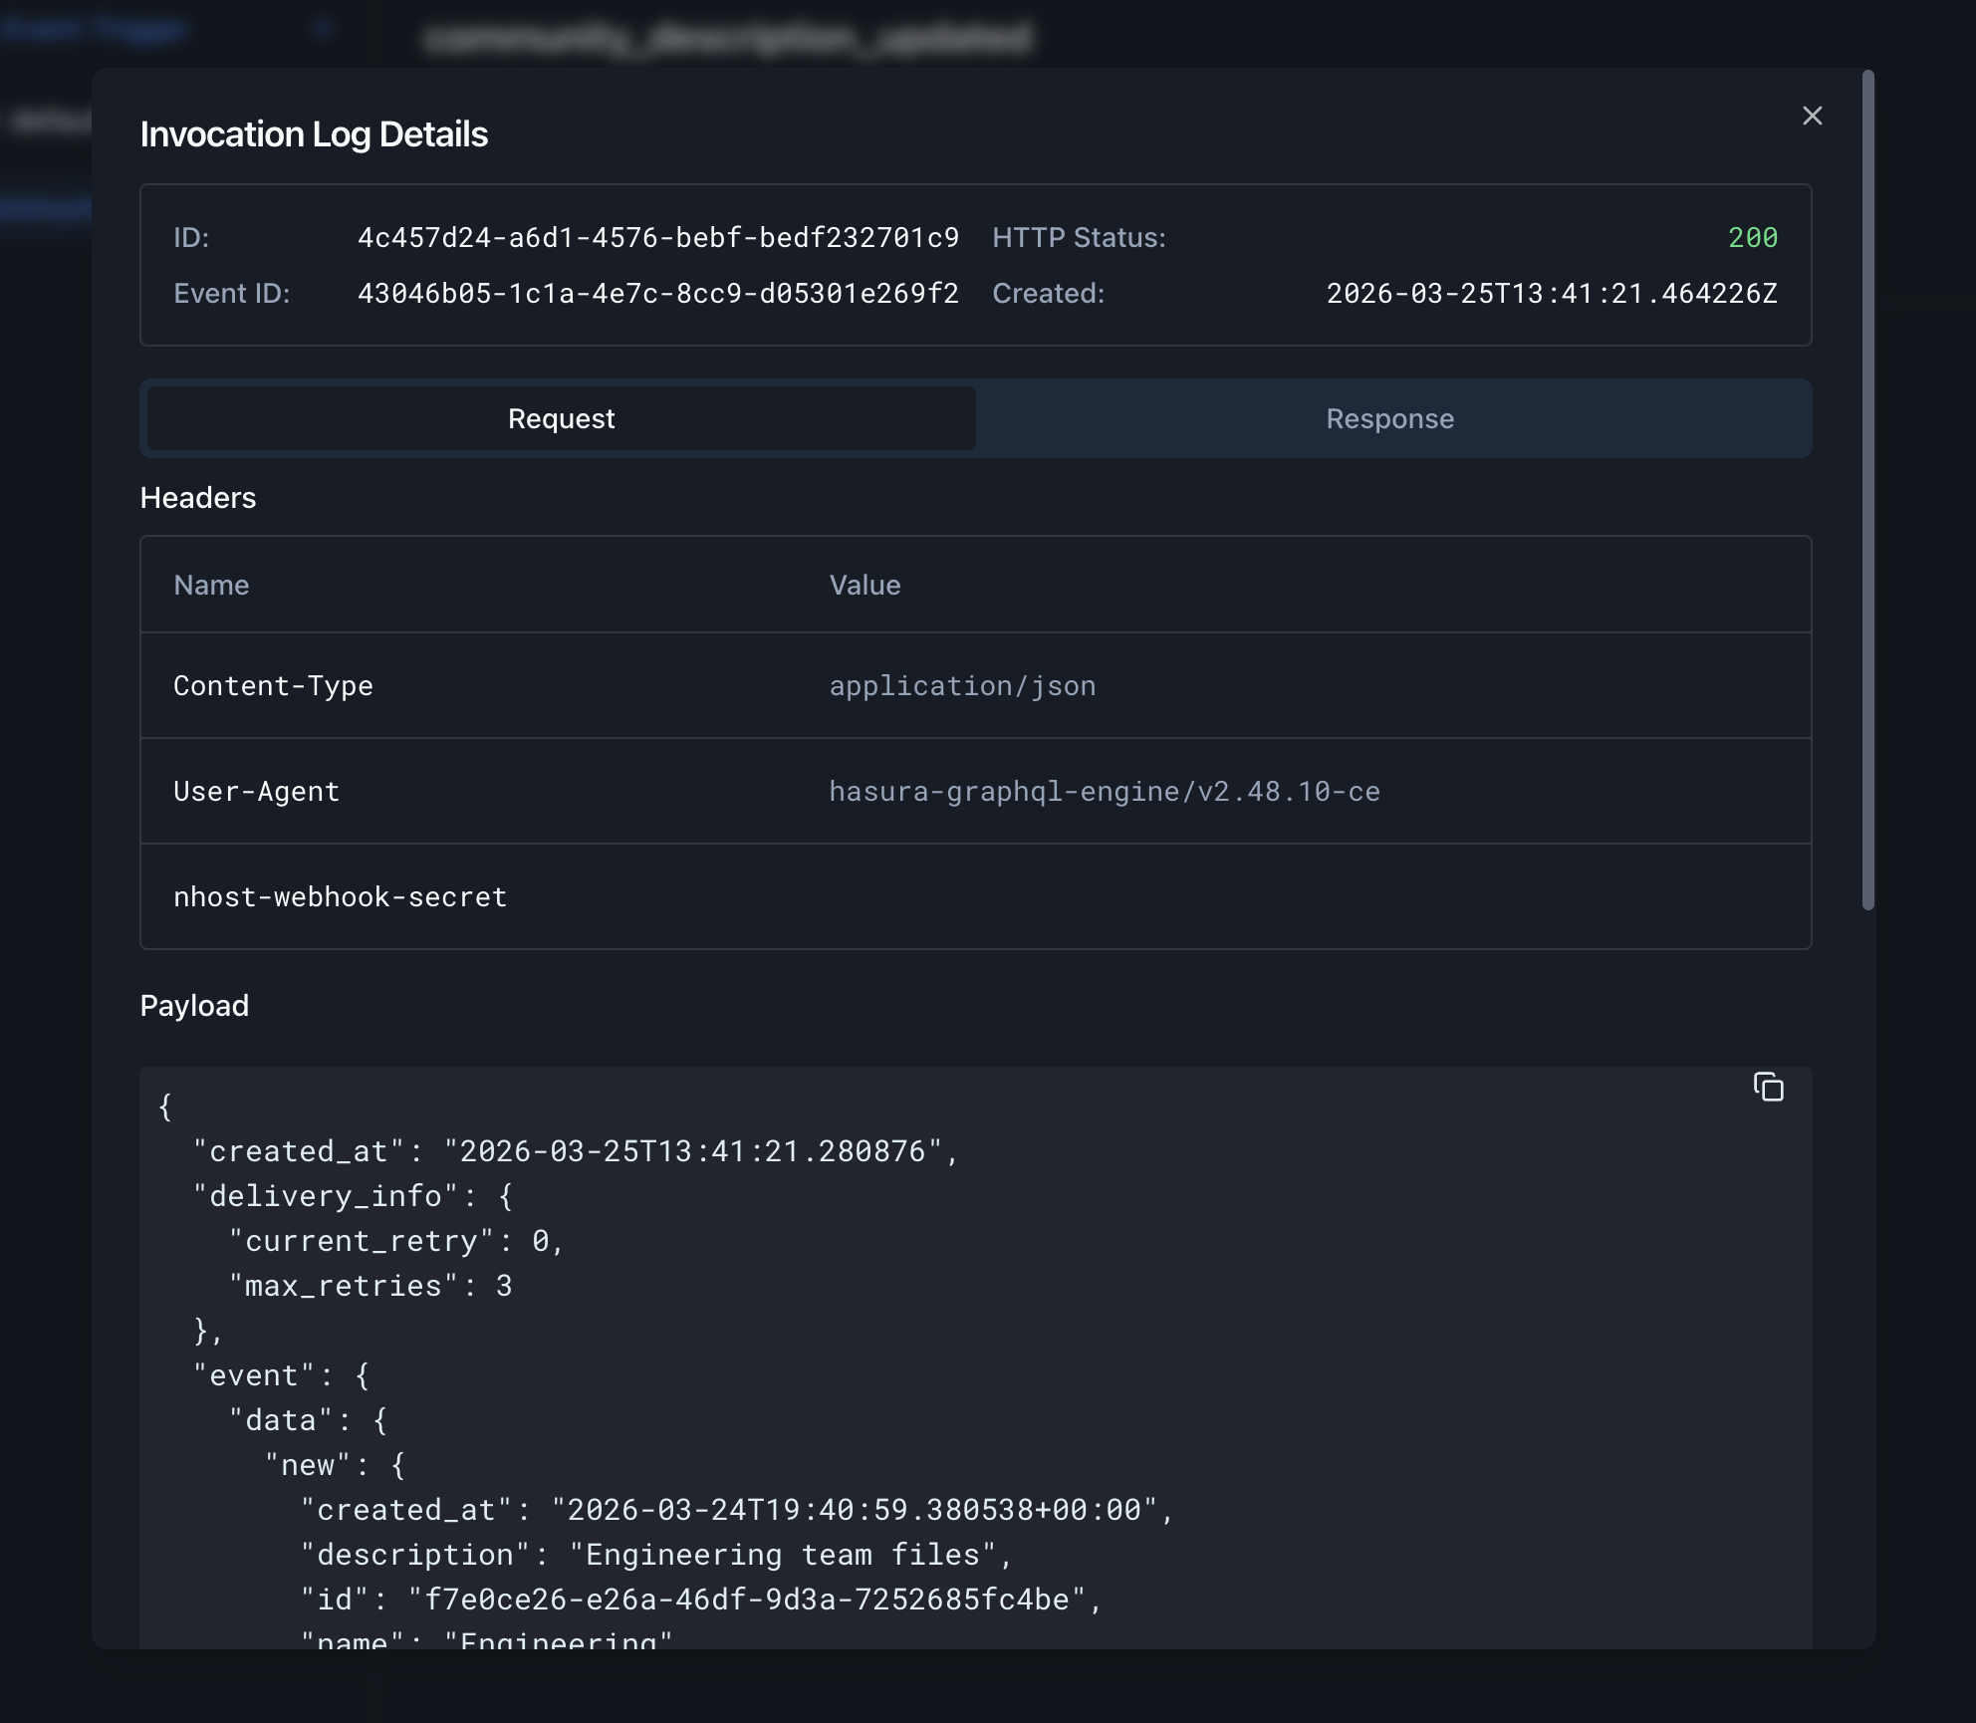Click the application/json header value
The width and height of the screenshot is (1976, 1723).
click(962, 686)
